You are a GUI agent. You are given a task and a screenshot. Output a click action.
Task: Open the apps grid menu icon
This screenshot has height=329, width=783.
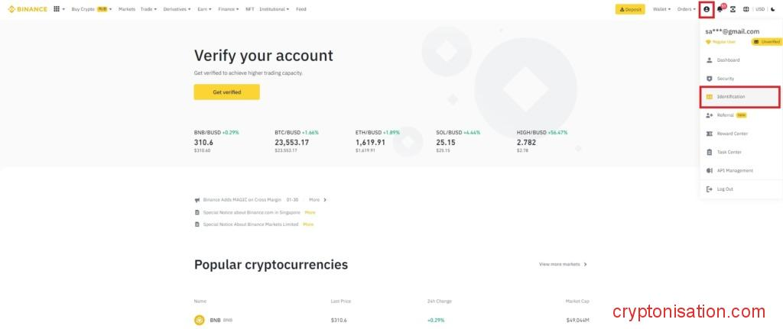(x=57, y=9)
